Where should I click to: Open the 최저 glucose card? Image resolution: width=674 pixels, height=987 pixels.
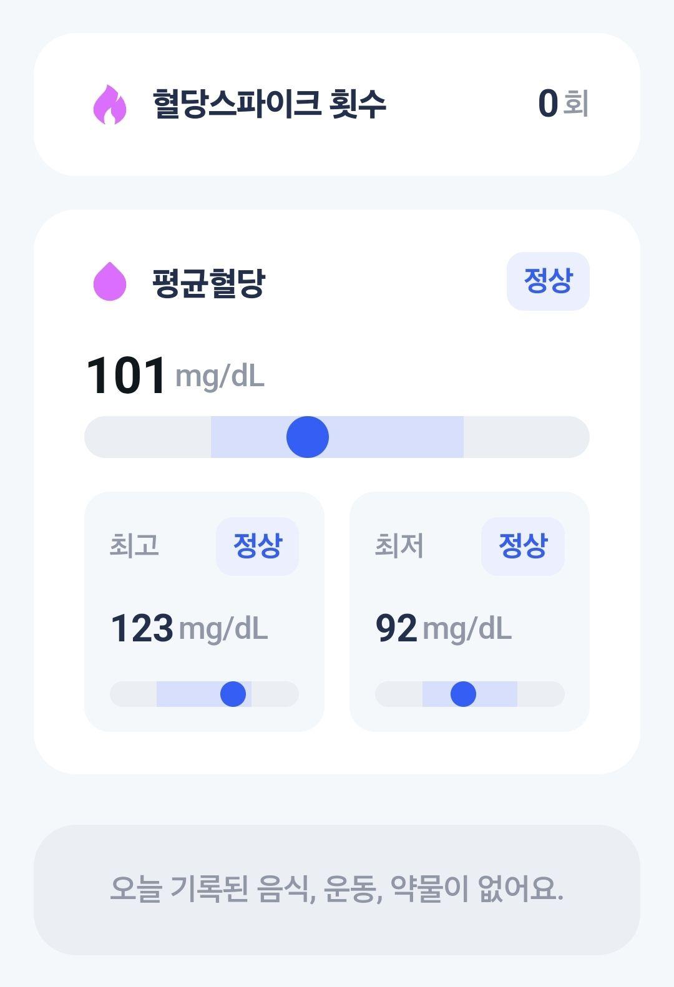[469, 611]
